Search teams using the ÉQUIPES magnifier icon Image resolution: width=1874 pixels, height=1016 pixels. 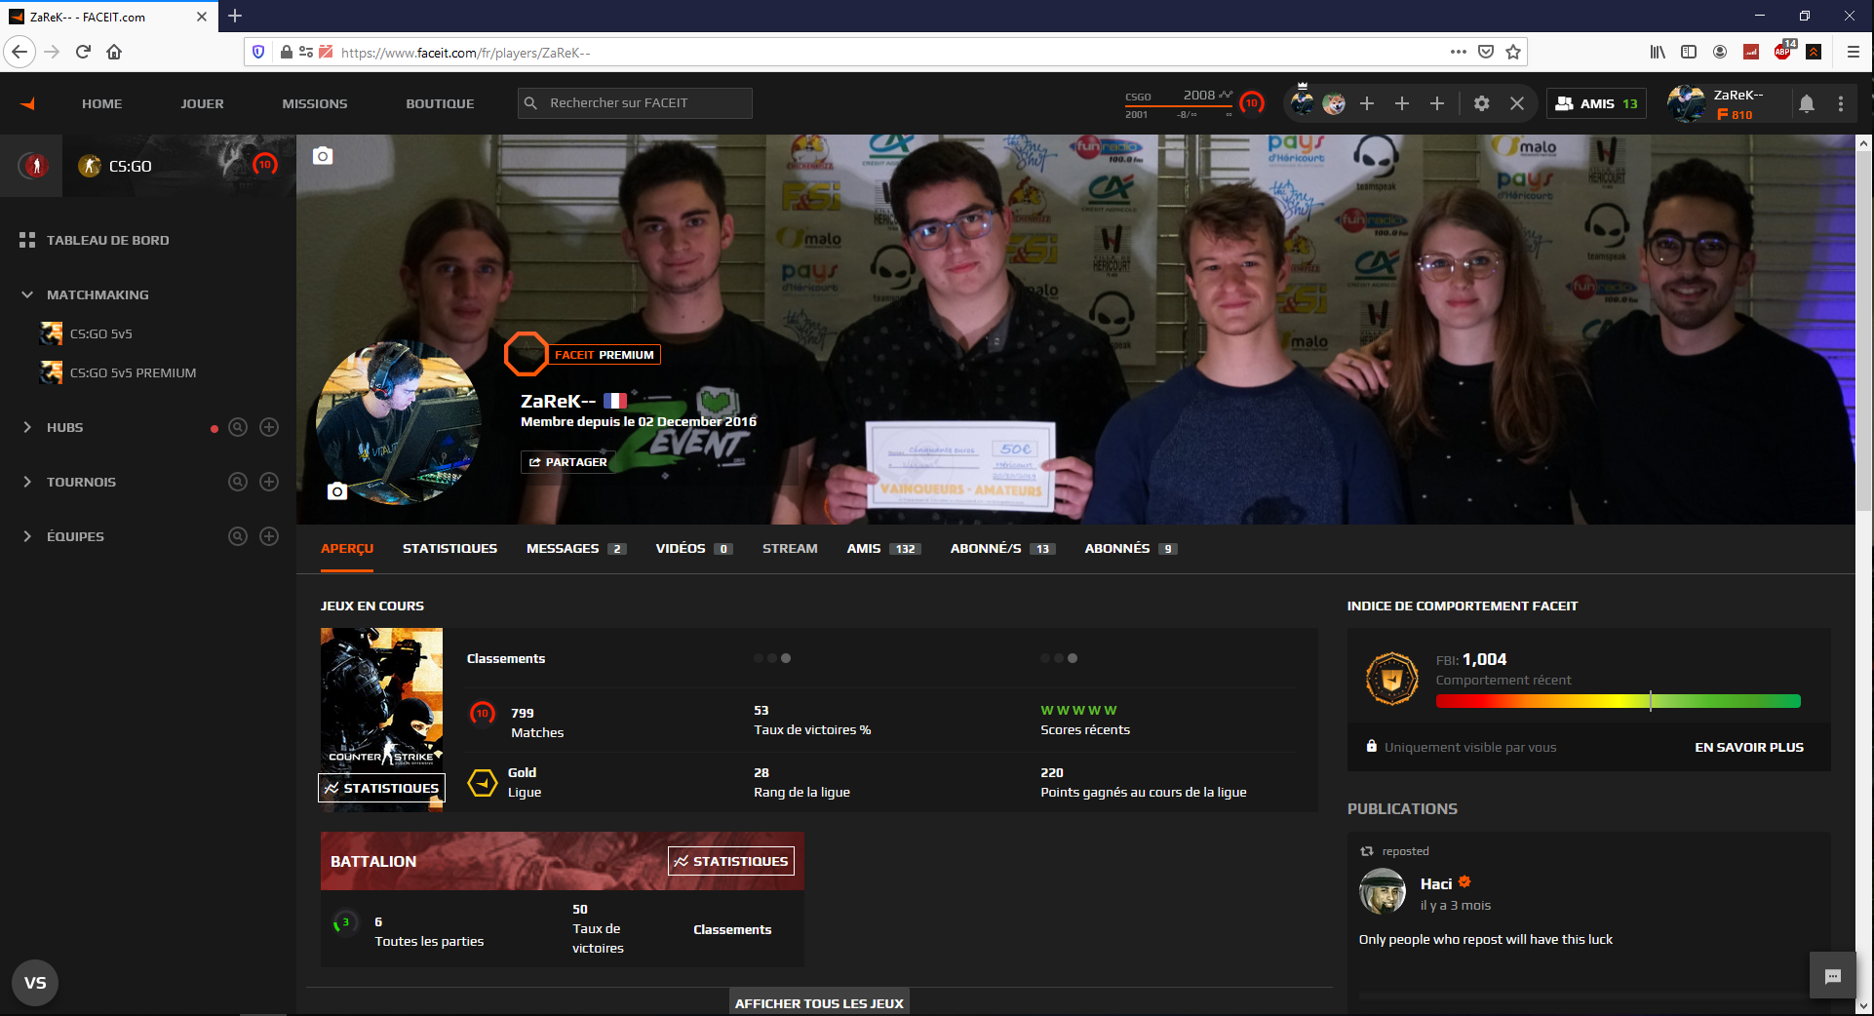coord(238,536)
